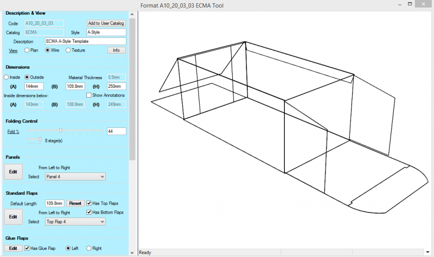Click the stages slider thumb
The image size is (434, 257).
coord(40,140)
